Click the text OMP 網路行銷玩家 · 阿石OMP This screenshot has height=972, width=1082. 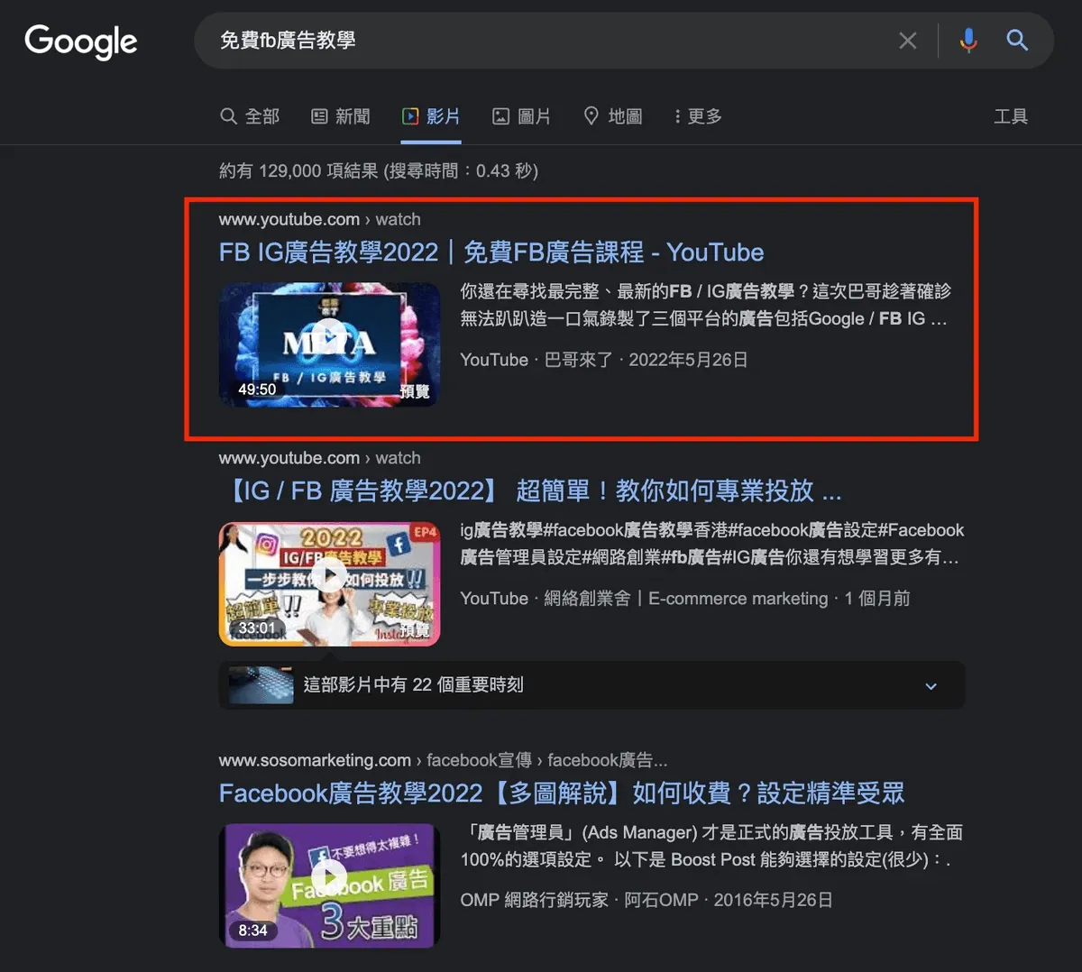tap(579, 900)
